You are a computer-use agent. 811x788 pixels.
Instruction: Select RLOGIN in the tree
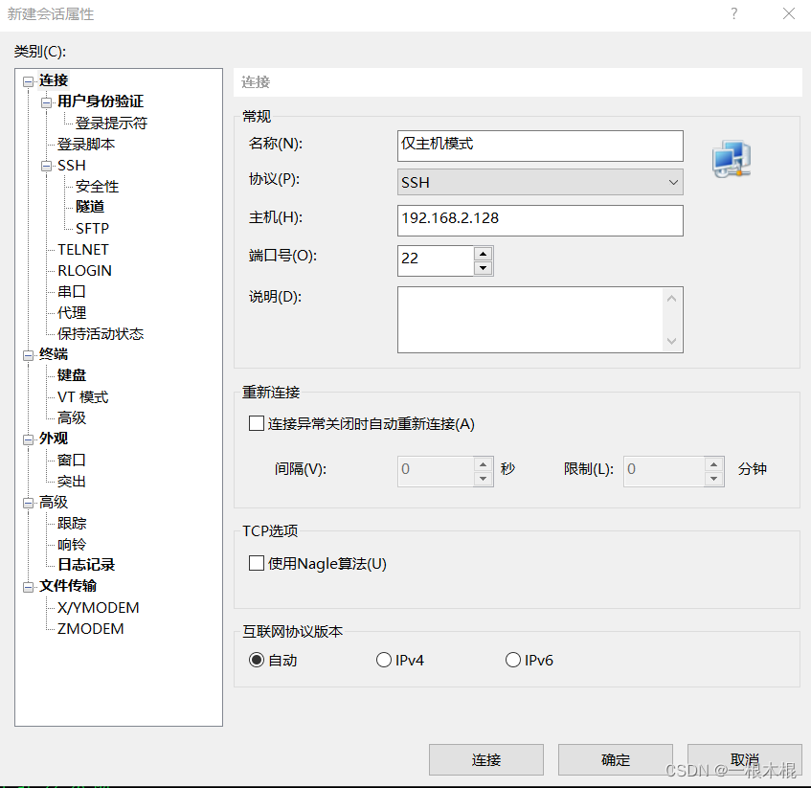coord(84,270)
